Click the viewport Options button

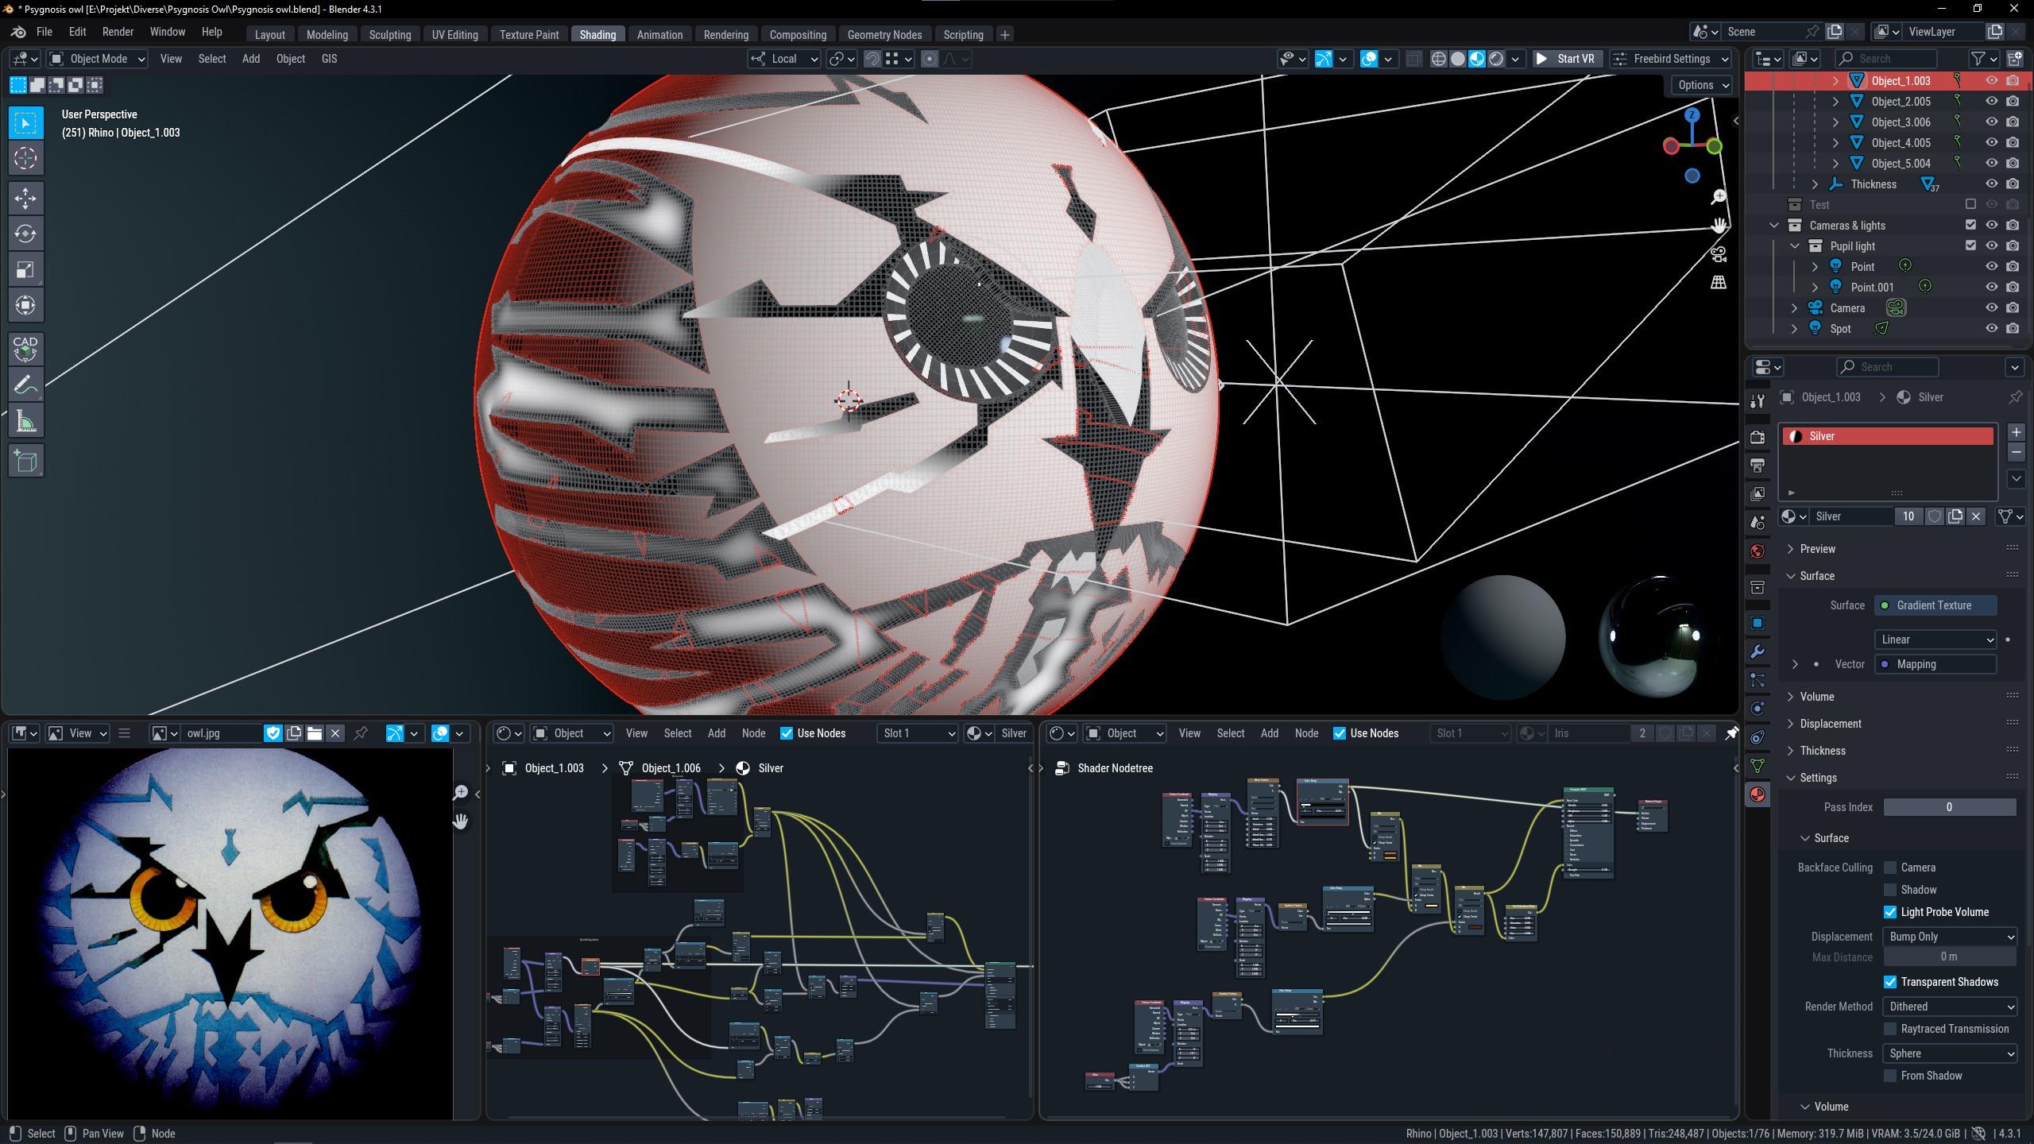[x=1701, y=85]
